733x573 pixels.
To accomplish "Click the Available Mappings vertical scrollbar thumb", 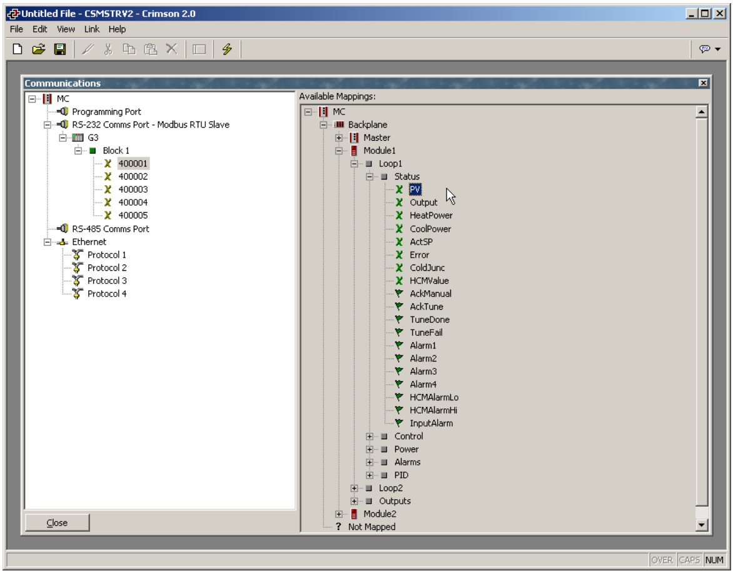I will (701, 312).
